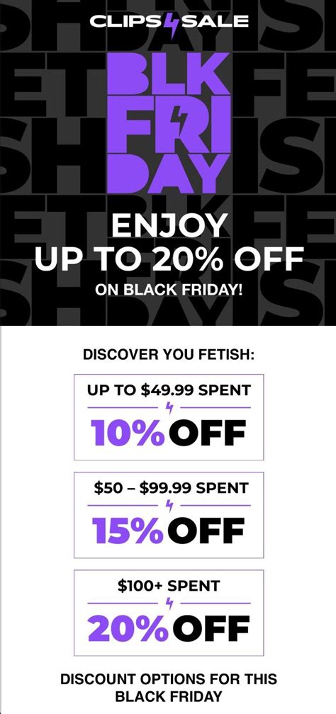Click the 'UP TO $49.99 SPENT' label
Image resolution: width=336 pixels, height=714 pixels.
pyautogui.click(x=169, y=390)
